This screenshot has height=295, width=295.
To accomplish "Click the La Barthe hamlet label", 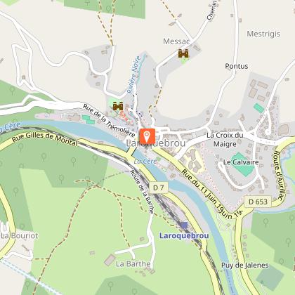I will [133, 264].
